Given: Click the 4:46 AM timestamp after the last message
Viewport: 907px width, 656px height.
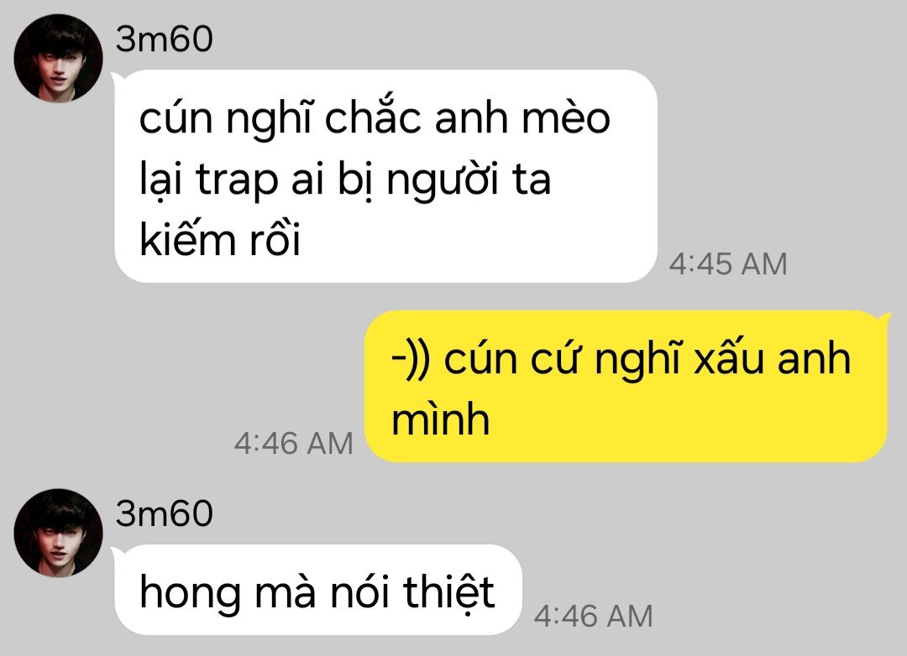Looking at the screenshot, I should [x=594, y=616].
